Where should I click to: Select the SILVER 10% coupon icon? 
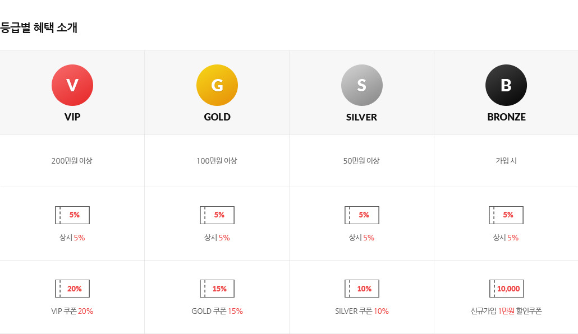tap(361, 289)
